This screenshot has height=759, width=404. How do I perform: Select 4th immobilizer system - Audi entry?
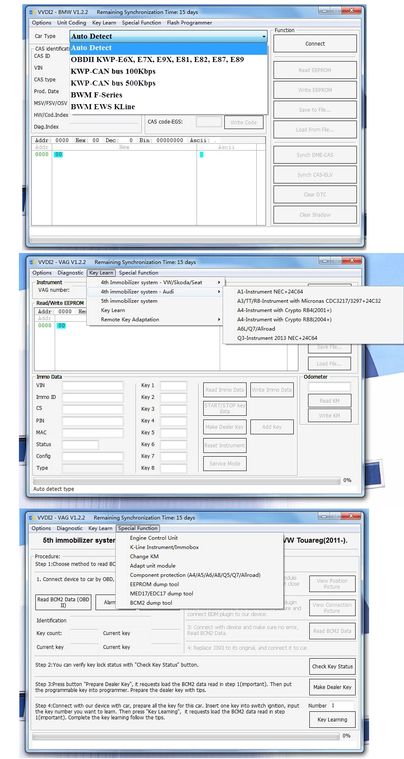(155, 292)
